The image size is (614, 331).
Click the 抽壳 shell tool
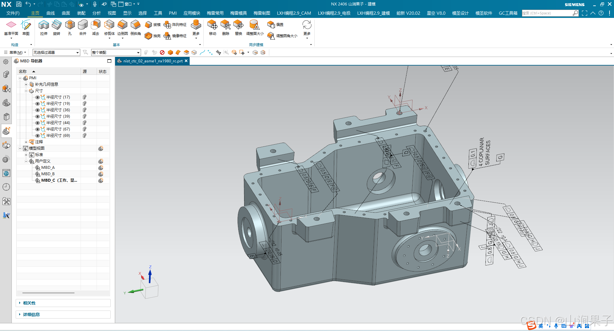point(153,36)
